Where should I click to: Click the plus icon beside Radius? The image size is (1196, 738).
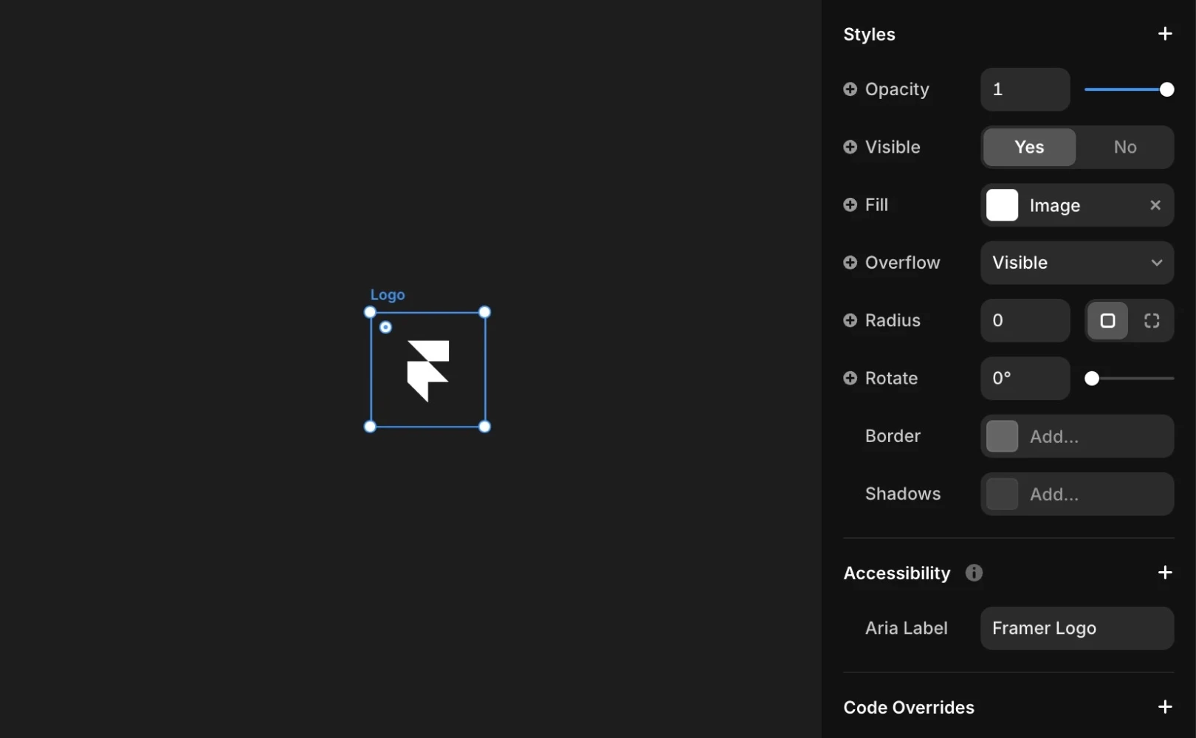[x=850, y=320]
